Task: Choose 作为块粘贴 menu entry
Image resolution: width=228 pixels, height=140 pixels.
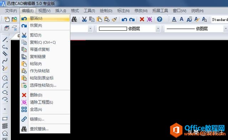Action: point(45,71)
